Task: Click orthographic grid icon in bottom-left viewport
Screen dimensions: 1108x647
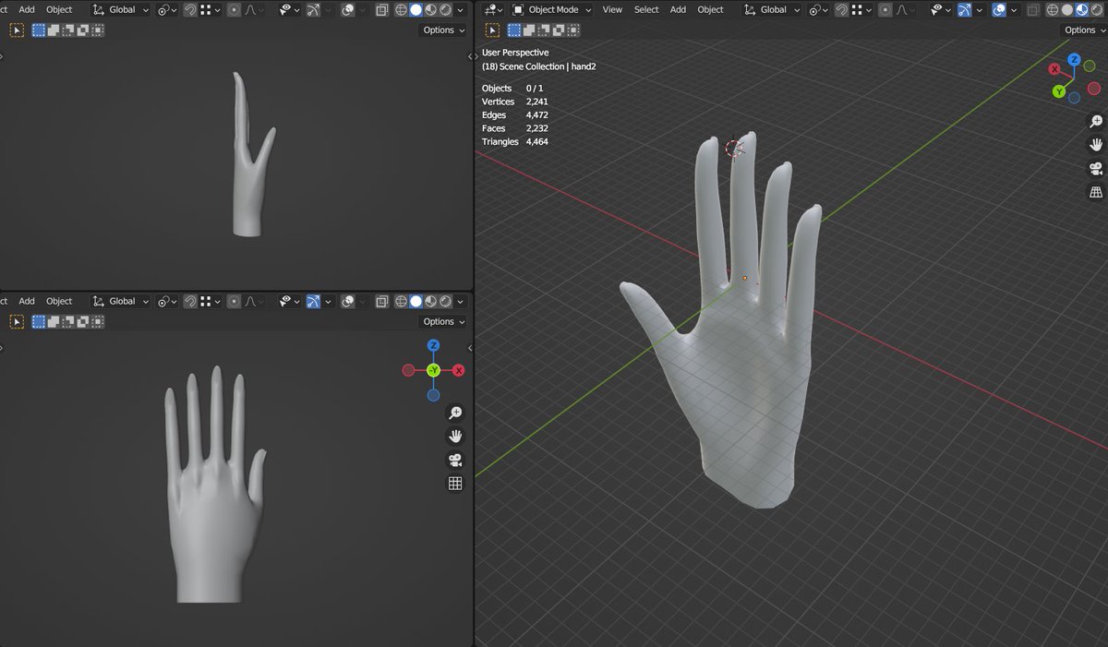Action: click(455, 484)
